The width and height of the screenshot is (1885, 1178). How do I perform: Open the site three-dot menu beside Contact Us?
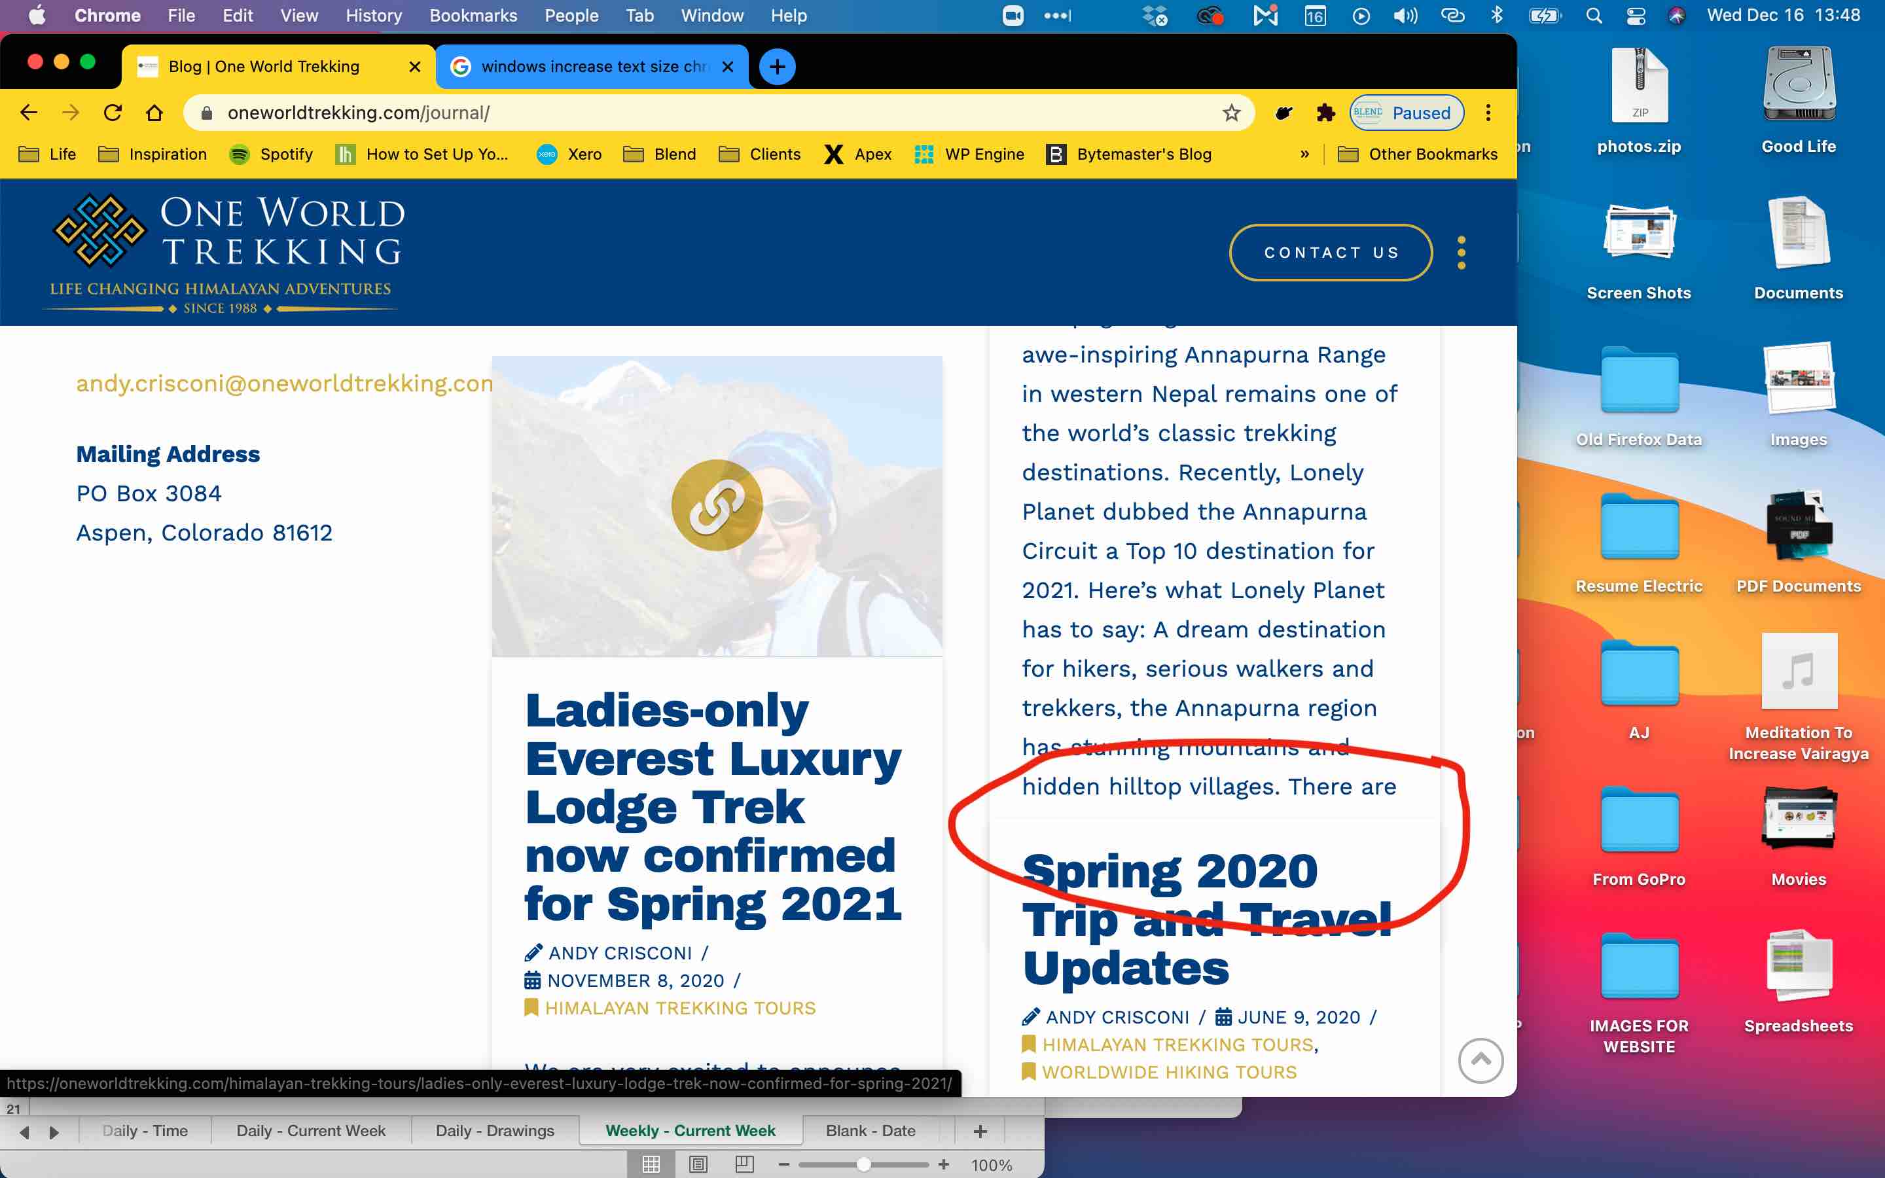[1462, 253]
